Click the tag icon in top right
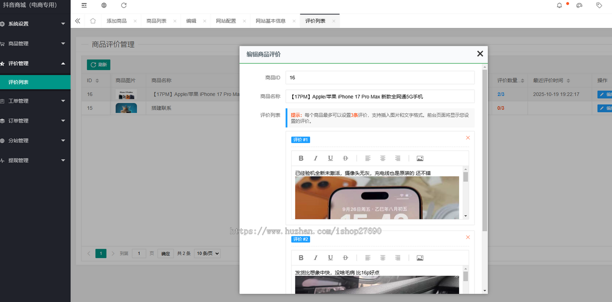 [x=599, y=5]
